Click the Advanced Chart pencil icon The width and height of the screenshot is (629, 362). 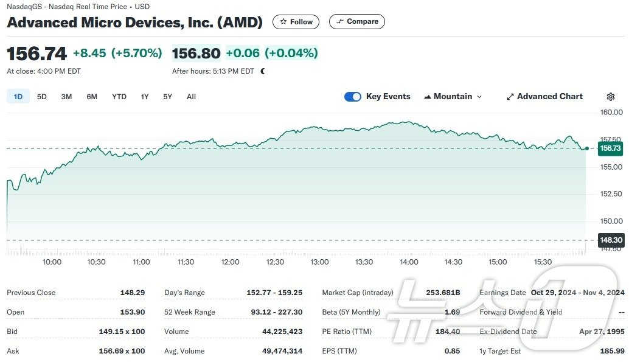coord(510,96)
